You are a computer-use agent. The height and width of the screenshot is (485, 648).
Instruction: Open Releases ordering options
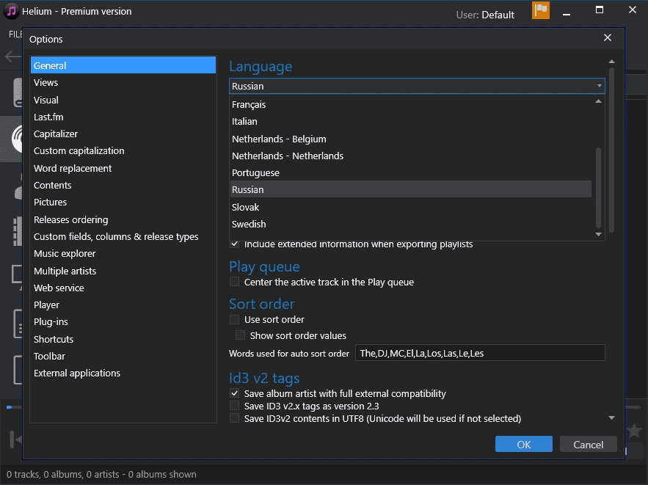coord(123,219)
